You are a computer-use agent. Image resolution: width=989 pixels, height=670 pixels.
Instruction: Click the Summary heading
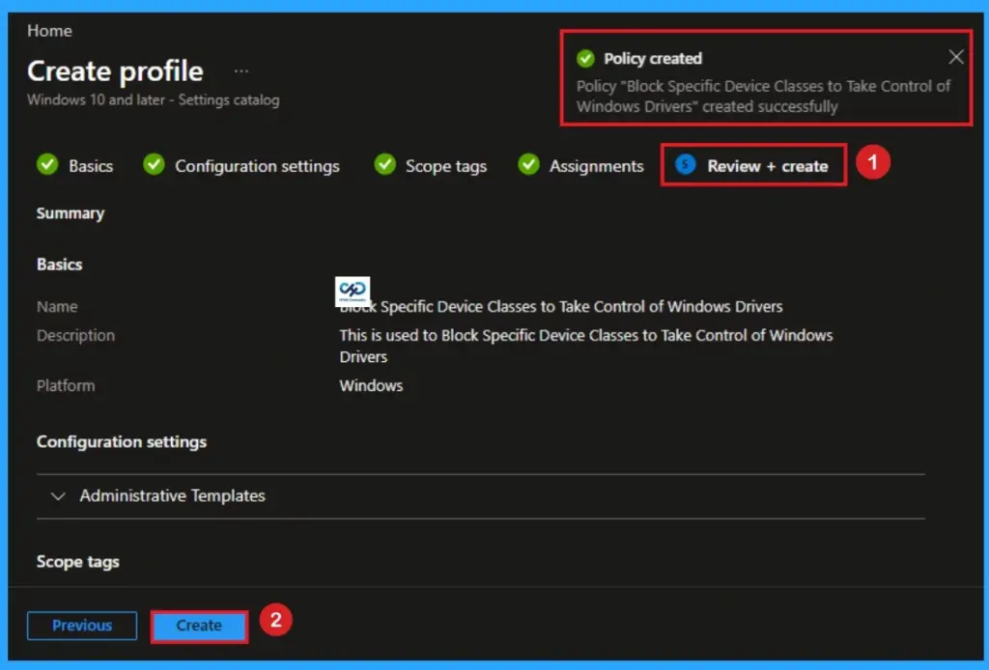click(71, 213)
